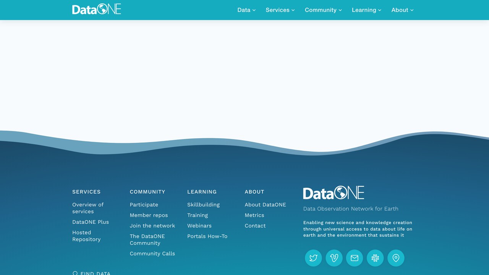Click the Contact footer link
This screenshot has height=275, width=489.
pyautogui.click(x=255, y=226)
